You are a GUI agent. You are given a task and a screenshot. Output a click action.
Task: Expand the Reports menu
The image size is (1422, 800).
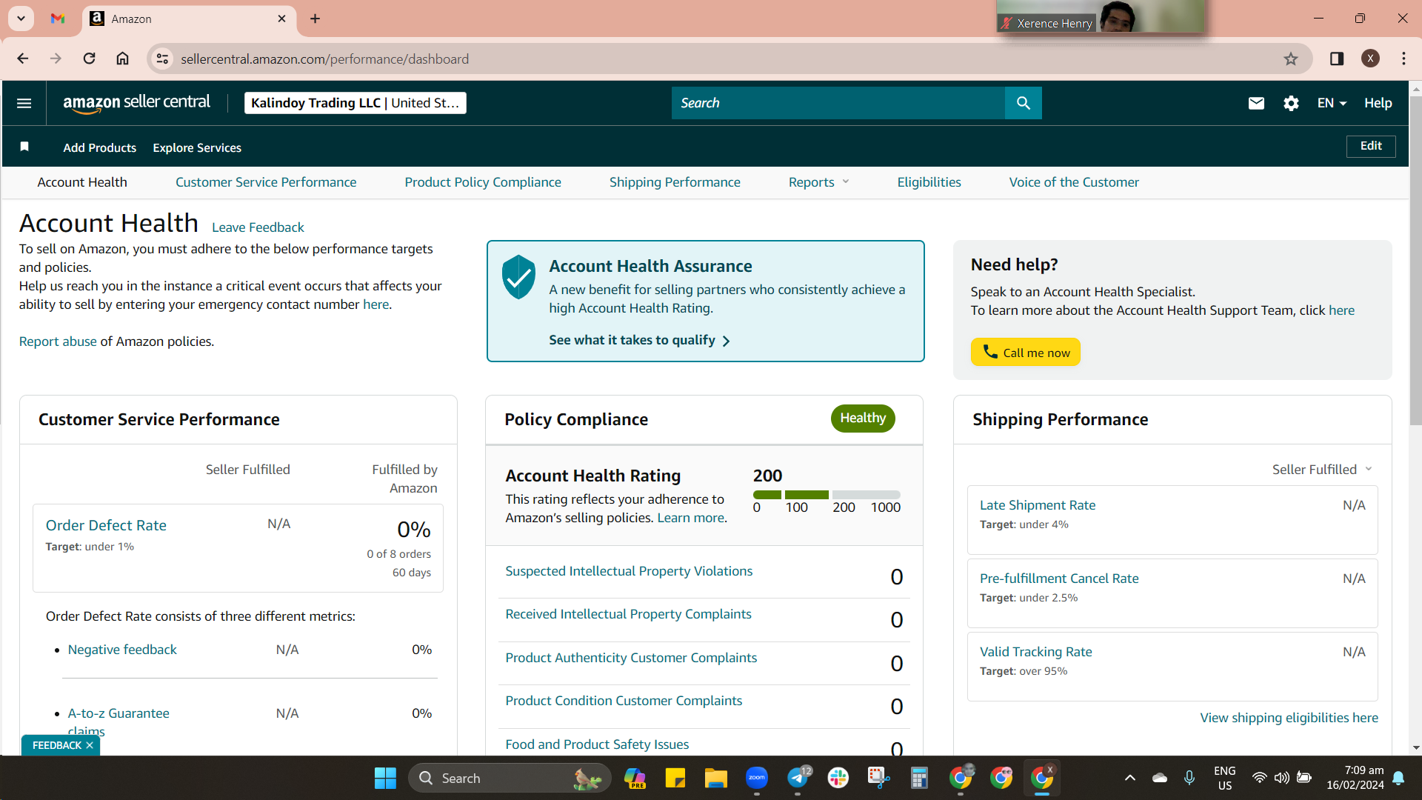[x=818, y=182]
